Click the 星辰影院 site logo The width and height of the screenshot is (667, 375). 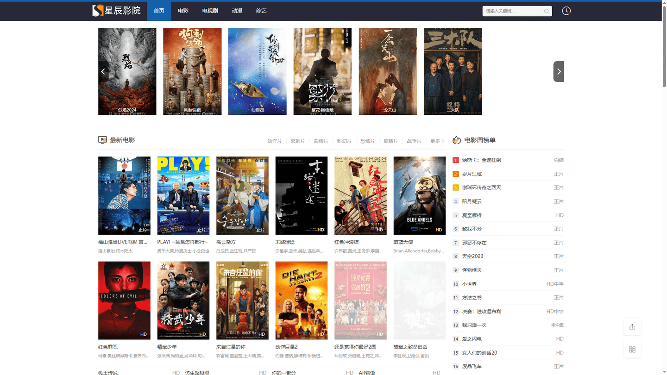tap(116, 10)
